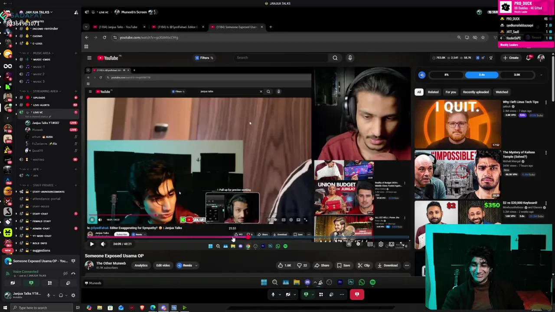This screenshot has width=555, height=312.
Task: Open The Other Muneeb channel link
Action: point(111,263)
